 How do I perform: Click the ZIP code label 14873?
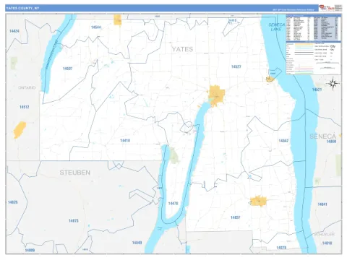74,221
